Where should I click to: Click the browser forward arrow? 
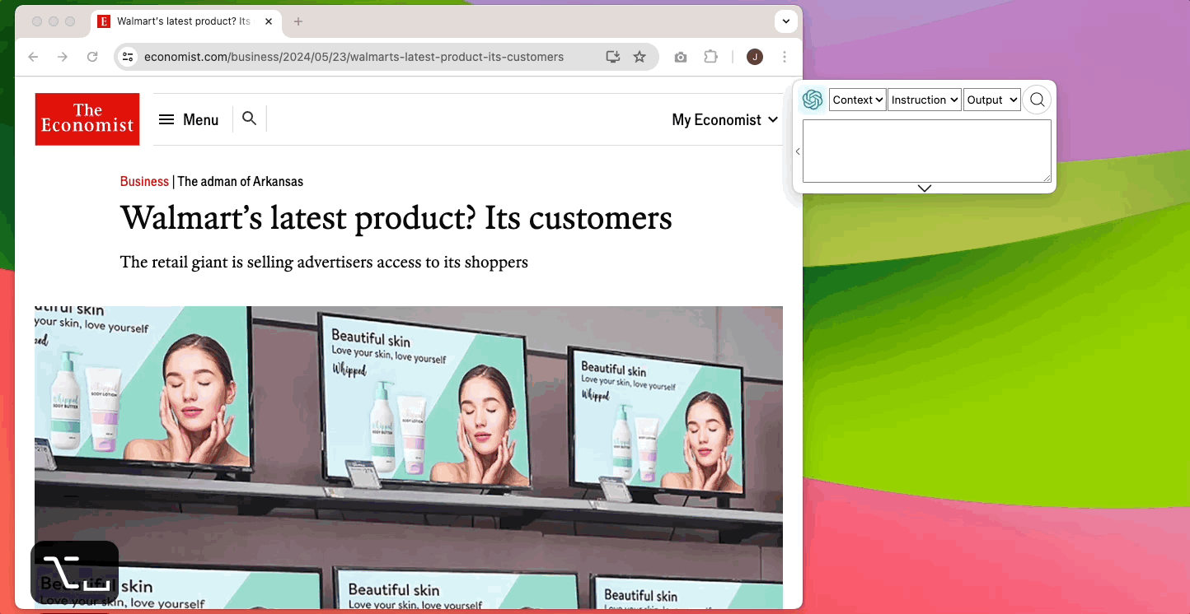click(x=63, y=57)
